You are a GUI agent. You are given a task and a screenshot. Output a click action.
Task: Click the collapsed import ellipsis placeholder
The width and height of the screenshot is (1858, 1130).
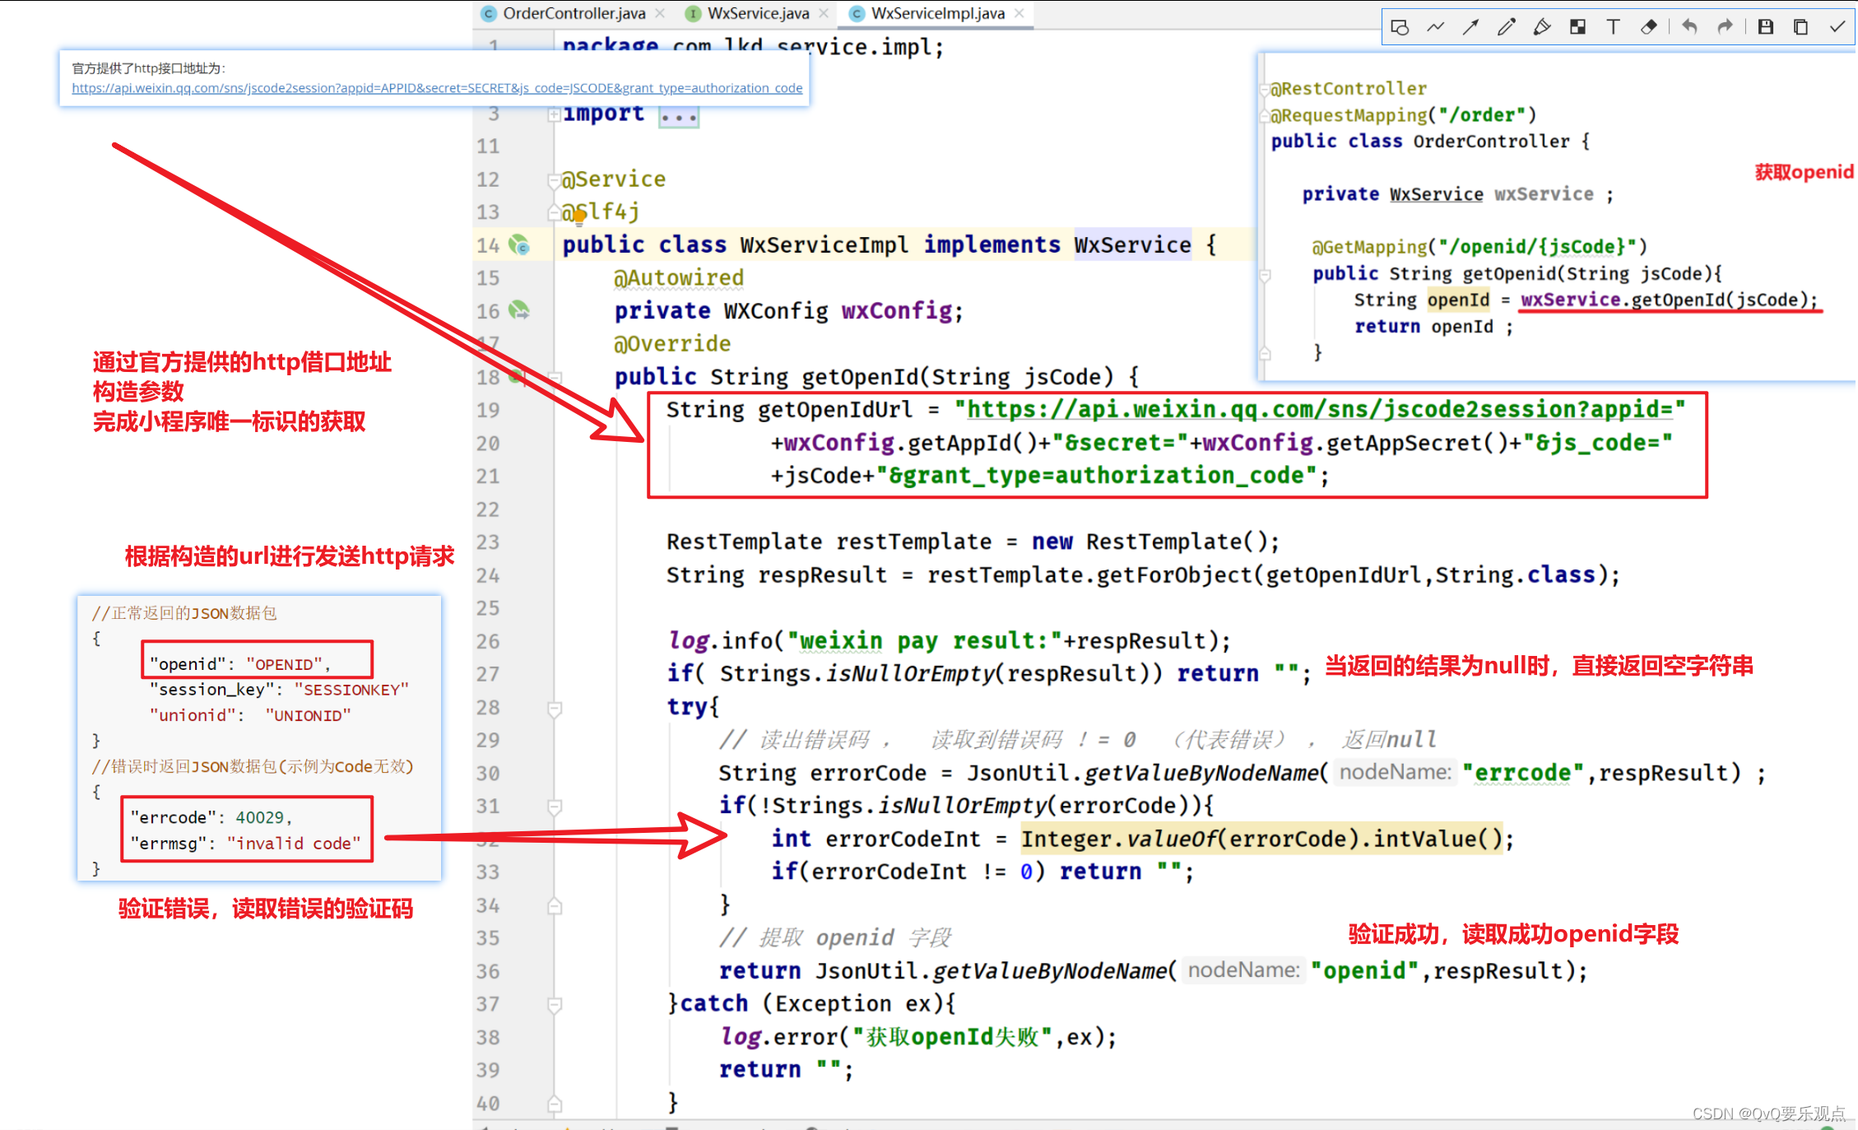point(679,117)
